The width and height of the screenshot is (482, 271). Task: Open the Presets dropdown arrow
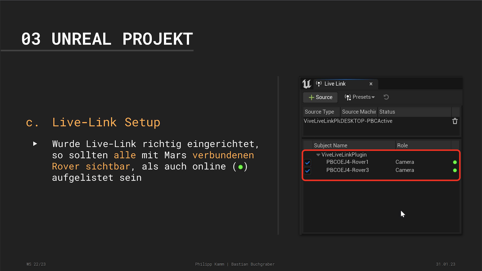373,97
